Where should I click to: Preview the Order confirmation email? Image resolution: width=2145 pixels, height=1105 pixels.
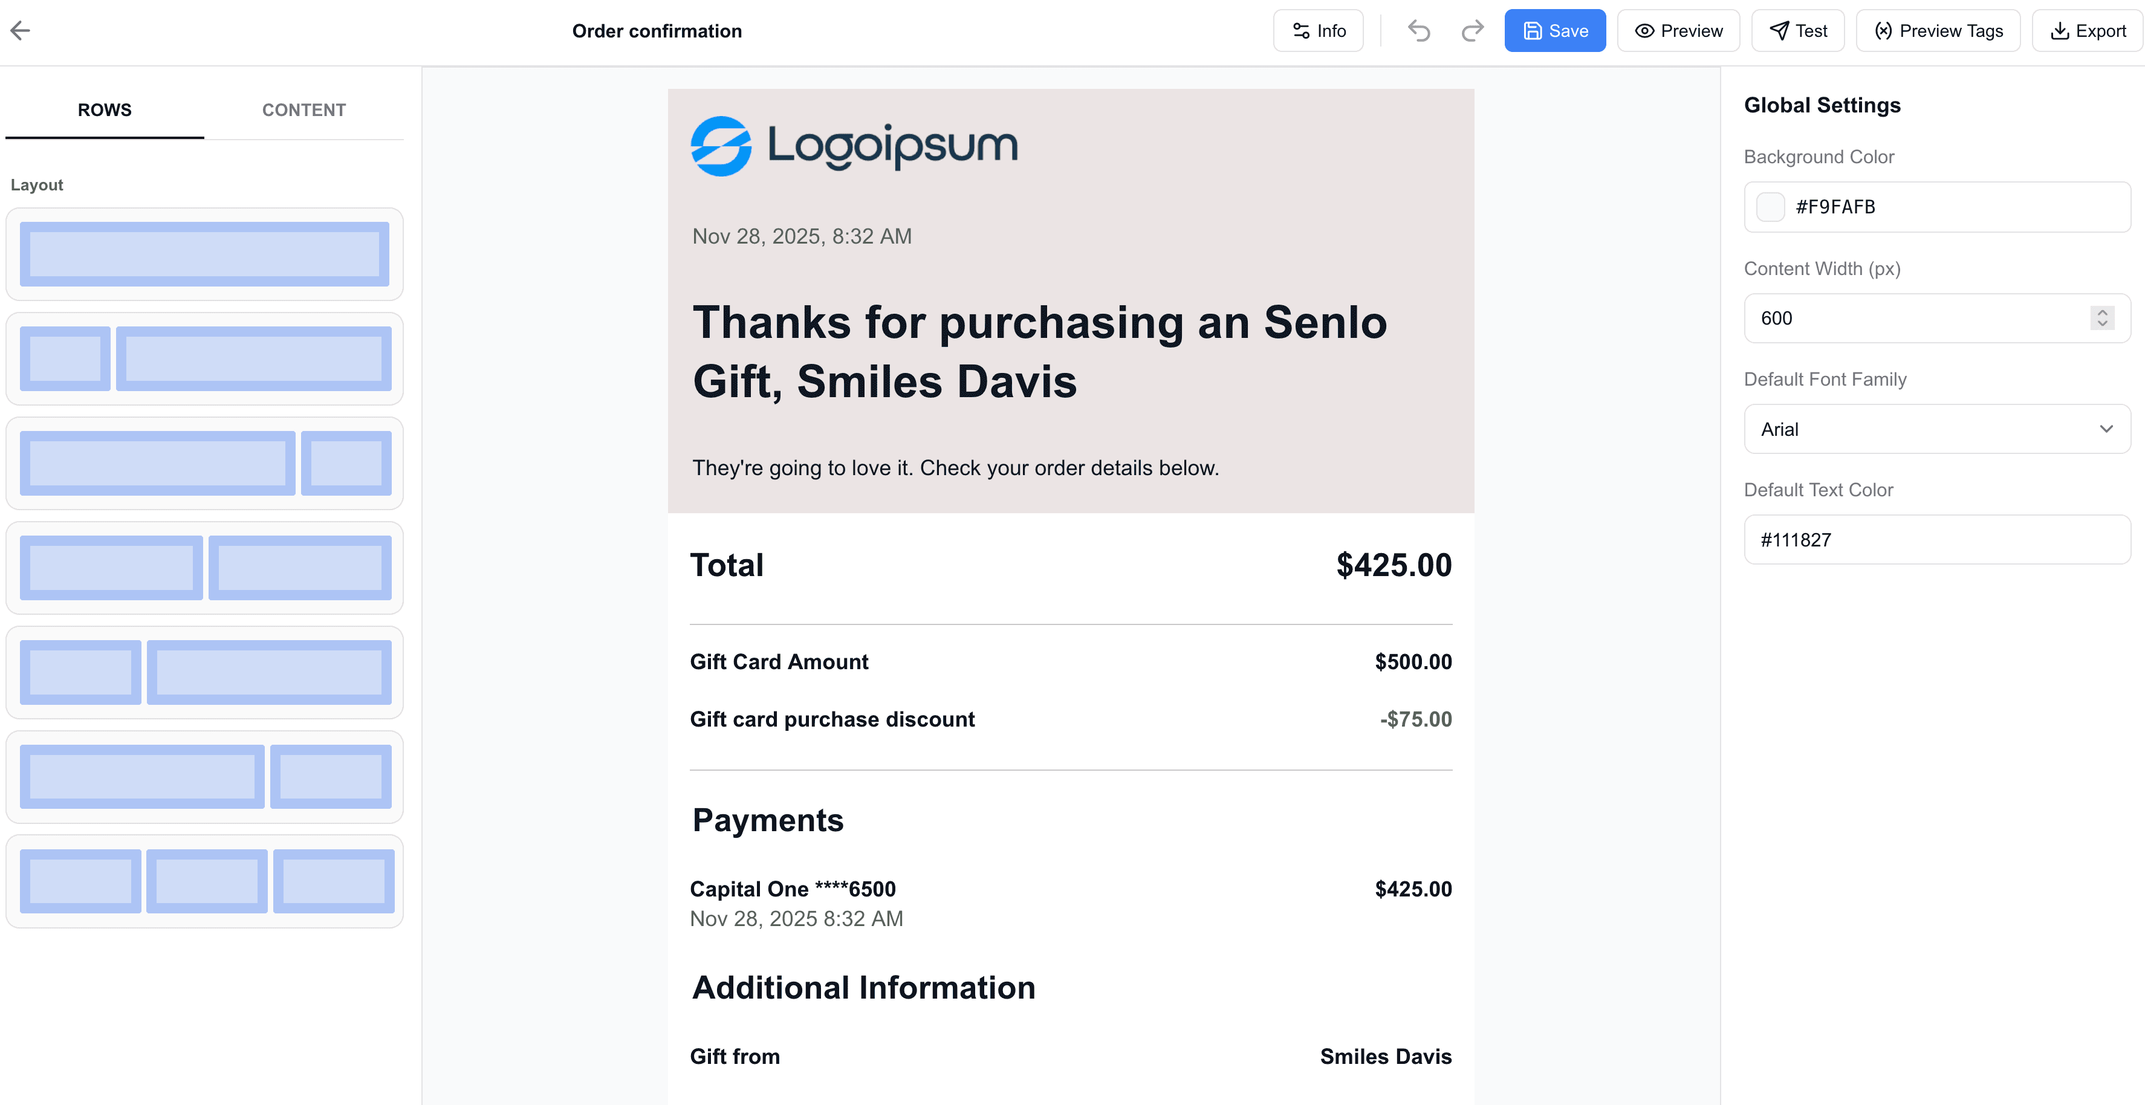1678,30
